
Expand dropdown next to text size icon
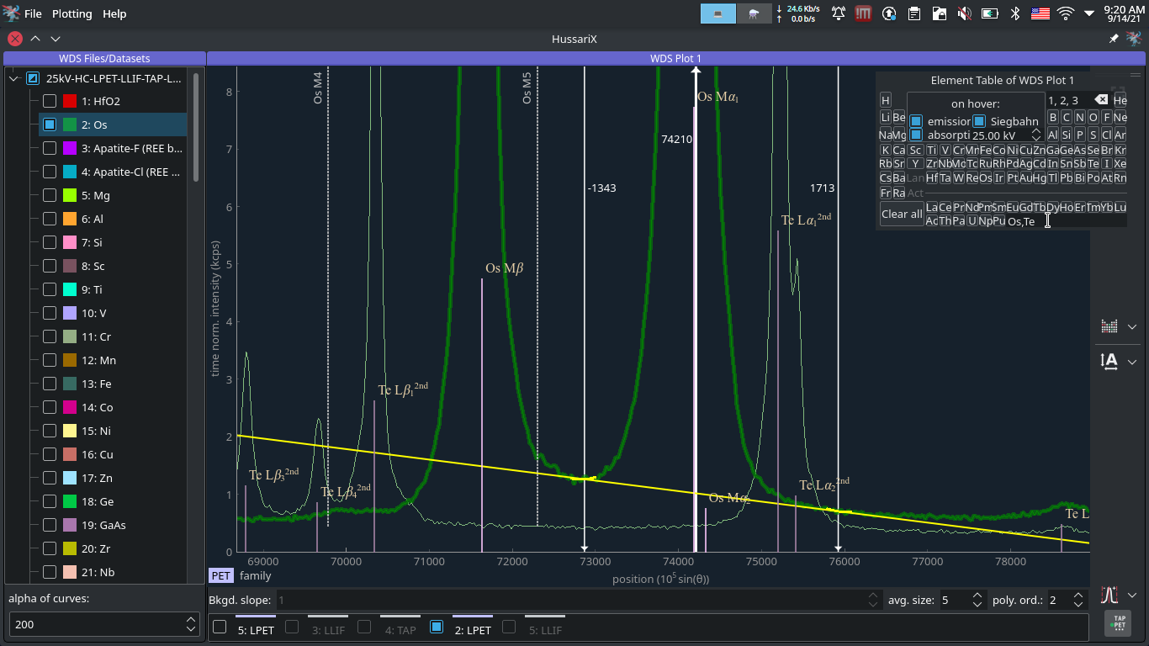1132,362
